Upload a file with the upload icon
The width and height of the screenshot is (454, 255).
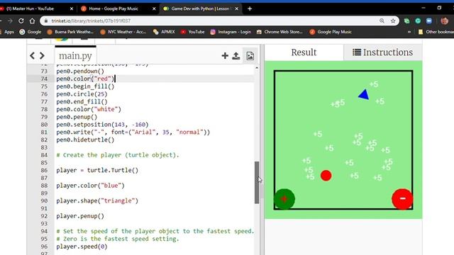point(236,55)
